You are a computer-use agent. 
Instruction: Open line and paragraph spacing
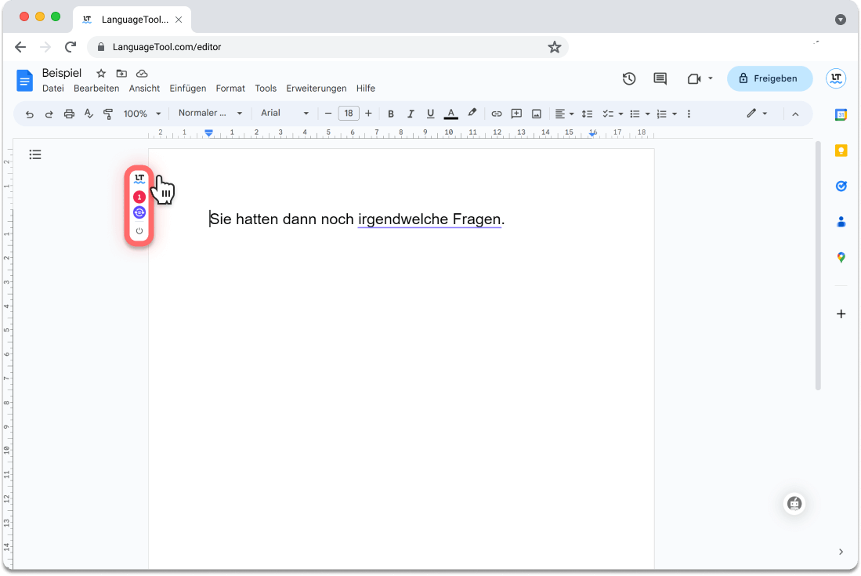point(587,114)
